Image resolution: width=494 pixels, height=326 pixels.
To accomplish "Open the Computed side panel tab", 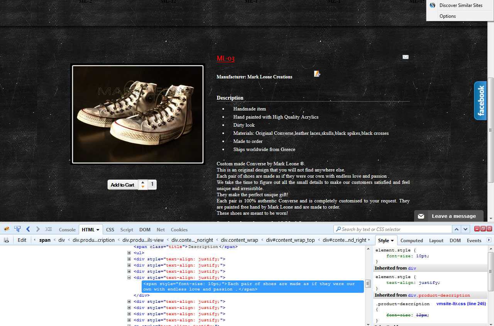I will (x=412, y=240).
